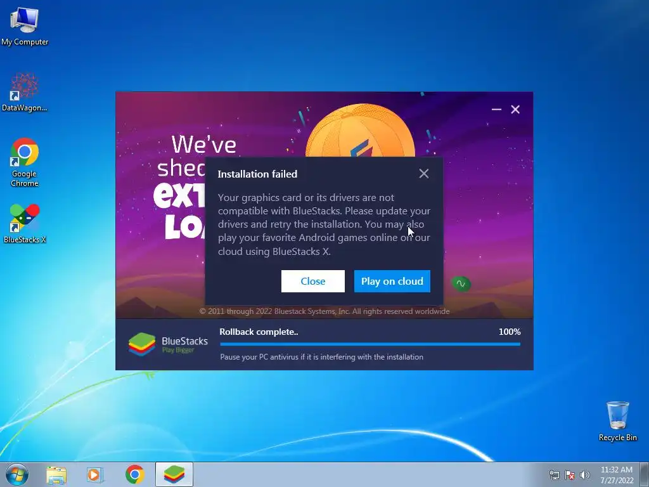
Task: Click the 'Pause your PC antivirus' hint text
Action: click(321, 357)
